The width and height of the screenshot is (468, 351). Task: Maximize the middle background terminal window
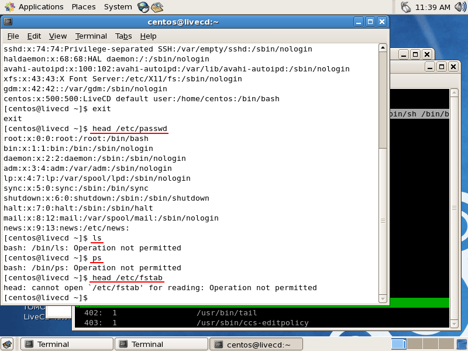tap(442, 67)
